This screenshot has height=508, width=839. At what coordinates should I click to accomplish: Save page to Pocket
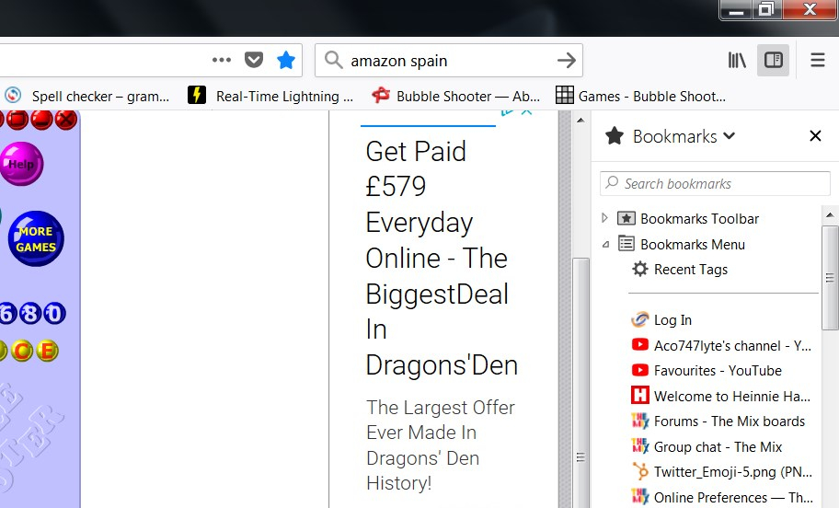click(x=254, y=60)
